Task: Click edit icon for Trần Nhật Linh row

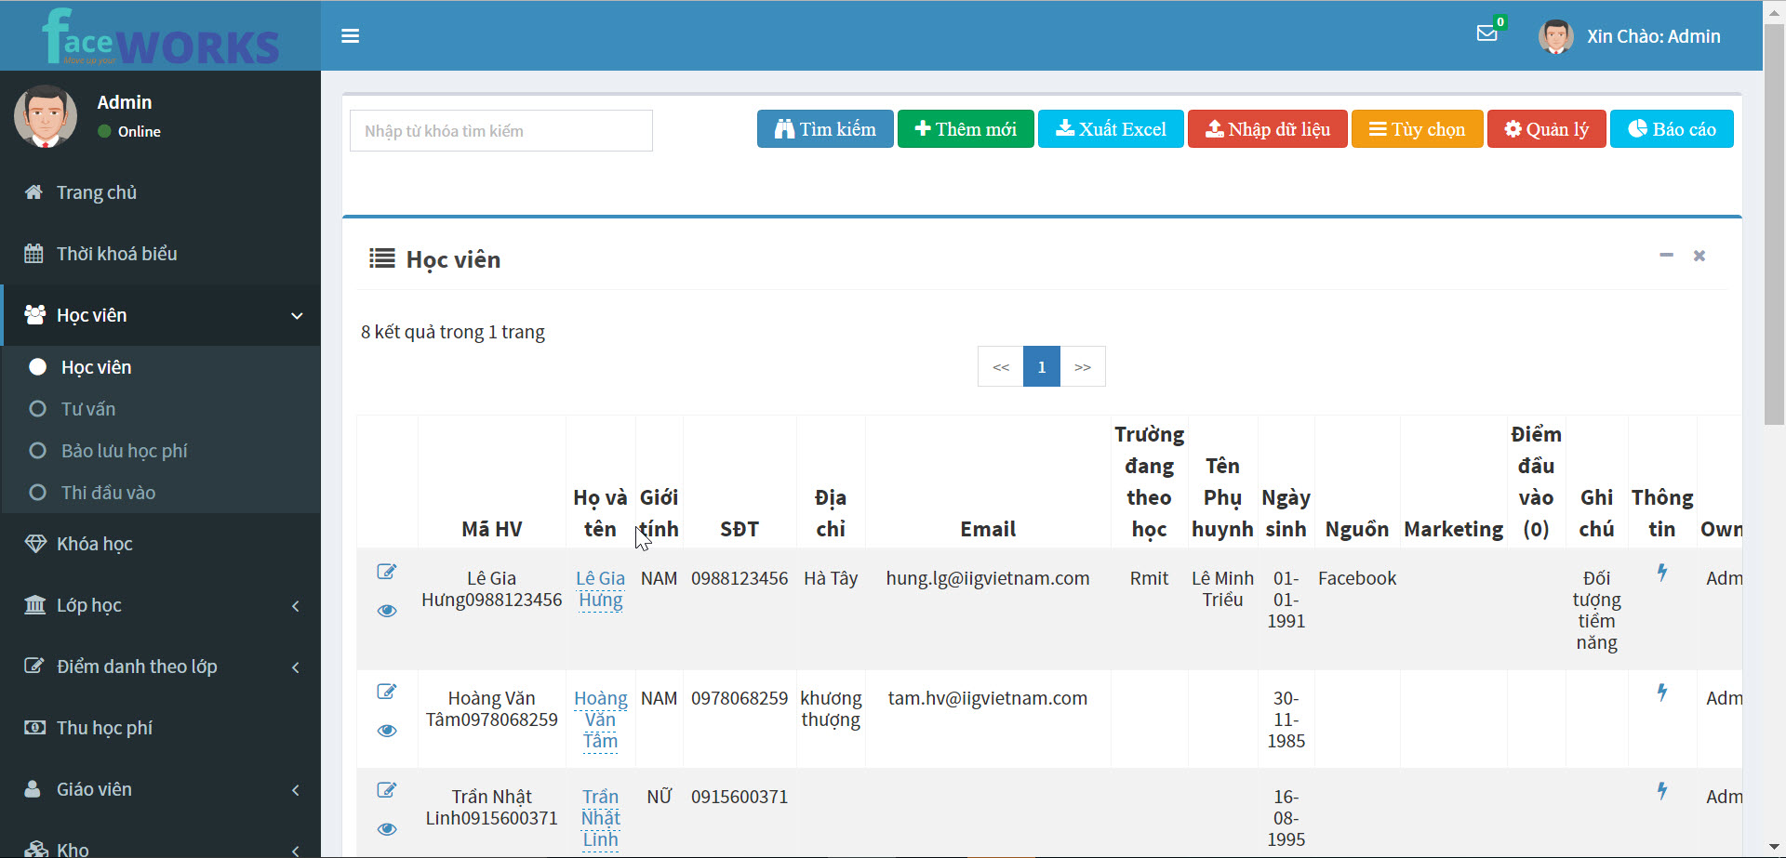Action: pos(387,790)
